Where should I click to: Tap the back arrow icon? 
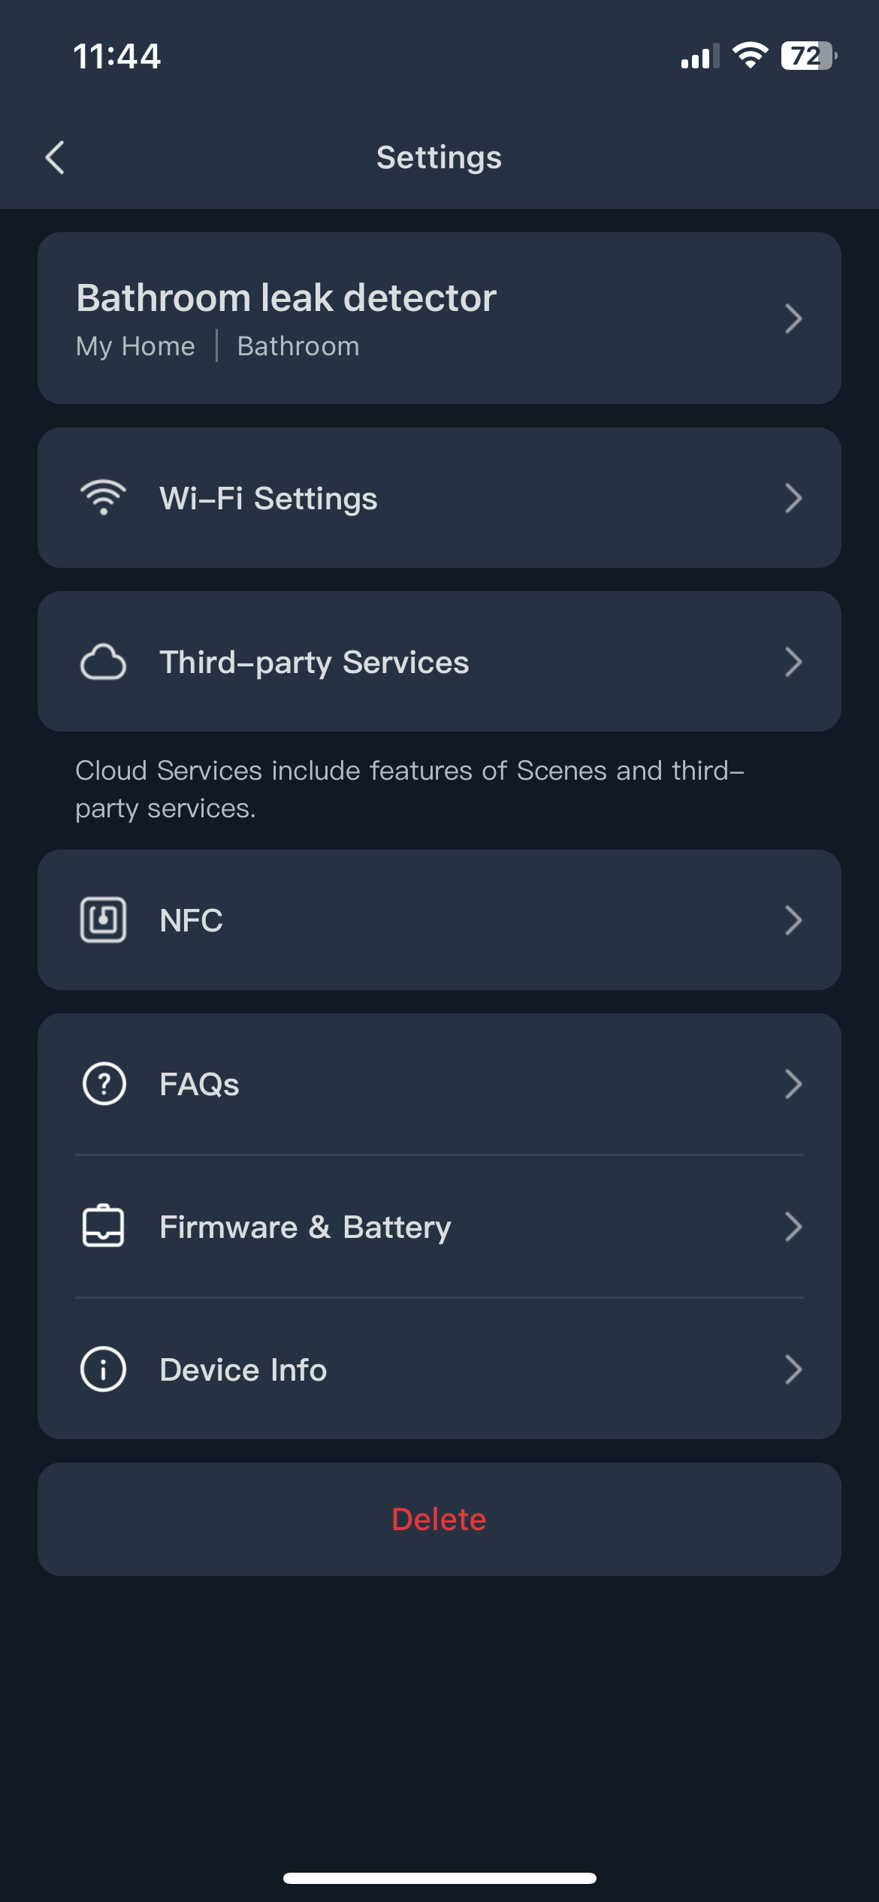pyautogui.click(x=55, y=158)
